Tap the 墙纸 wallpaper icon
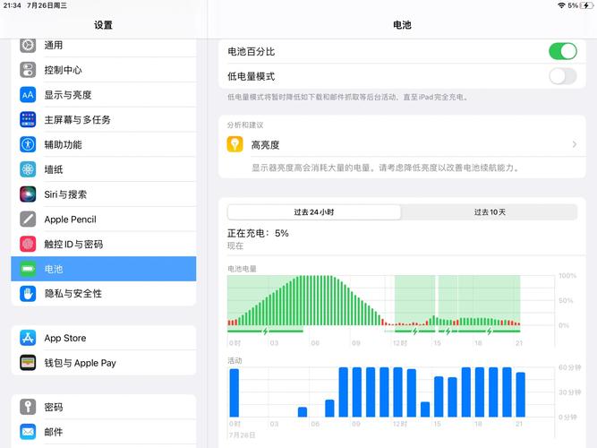The image size is (597, 448). [28, 169]
